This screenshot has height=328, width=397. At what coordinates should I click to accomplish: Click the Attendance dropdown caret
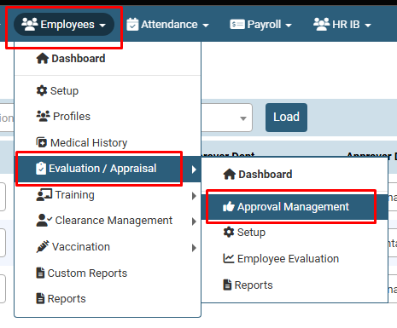tap(206, 26)
